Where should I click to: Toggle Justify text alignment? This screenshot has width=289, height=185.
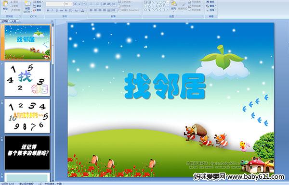tap(105, 10)
